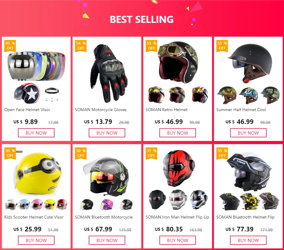Click the 45% OFF discount badge

click(x=10, y=46)
